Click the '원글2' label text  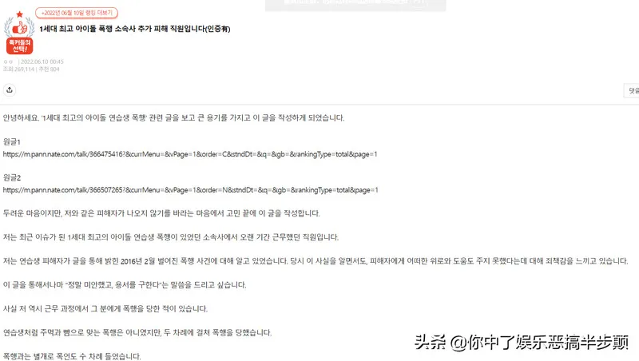point(12,178)
